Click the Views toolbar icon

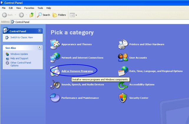click(x=72, y=15)
